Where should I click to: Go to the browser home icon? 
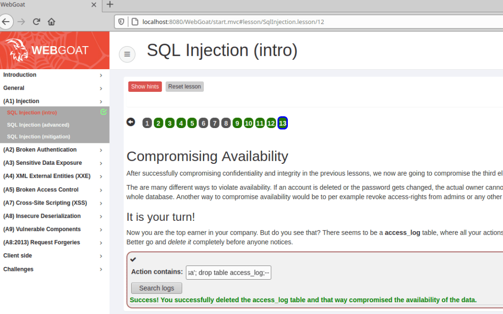click(52, 22)
